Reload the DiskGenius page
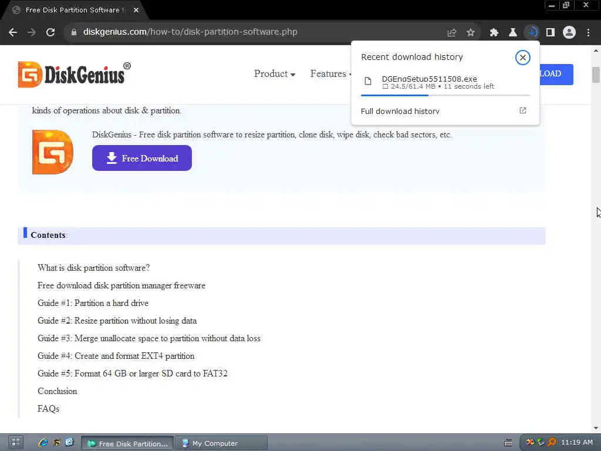 (x=50, y=32)
